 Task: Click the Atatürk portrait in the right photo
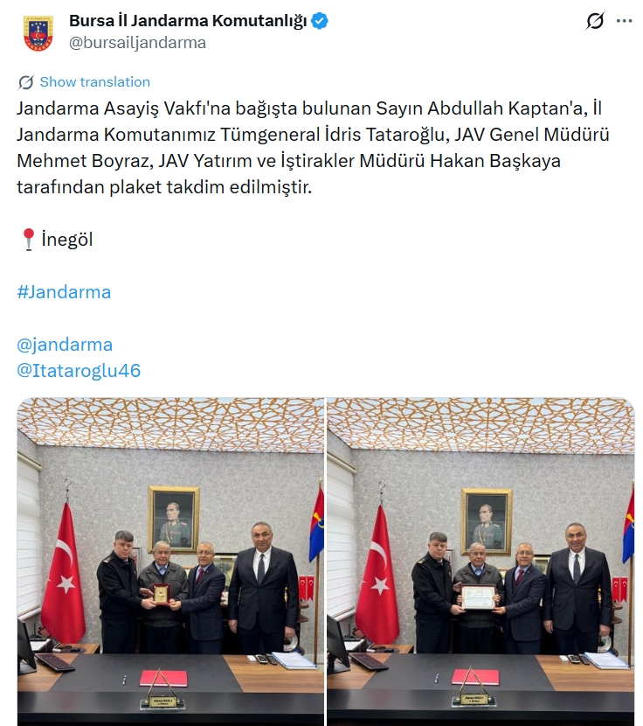pyautogui.click(x=487, y=521)
